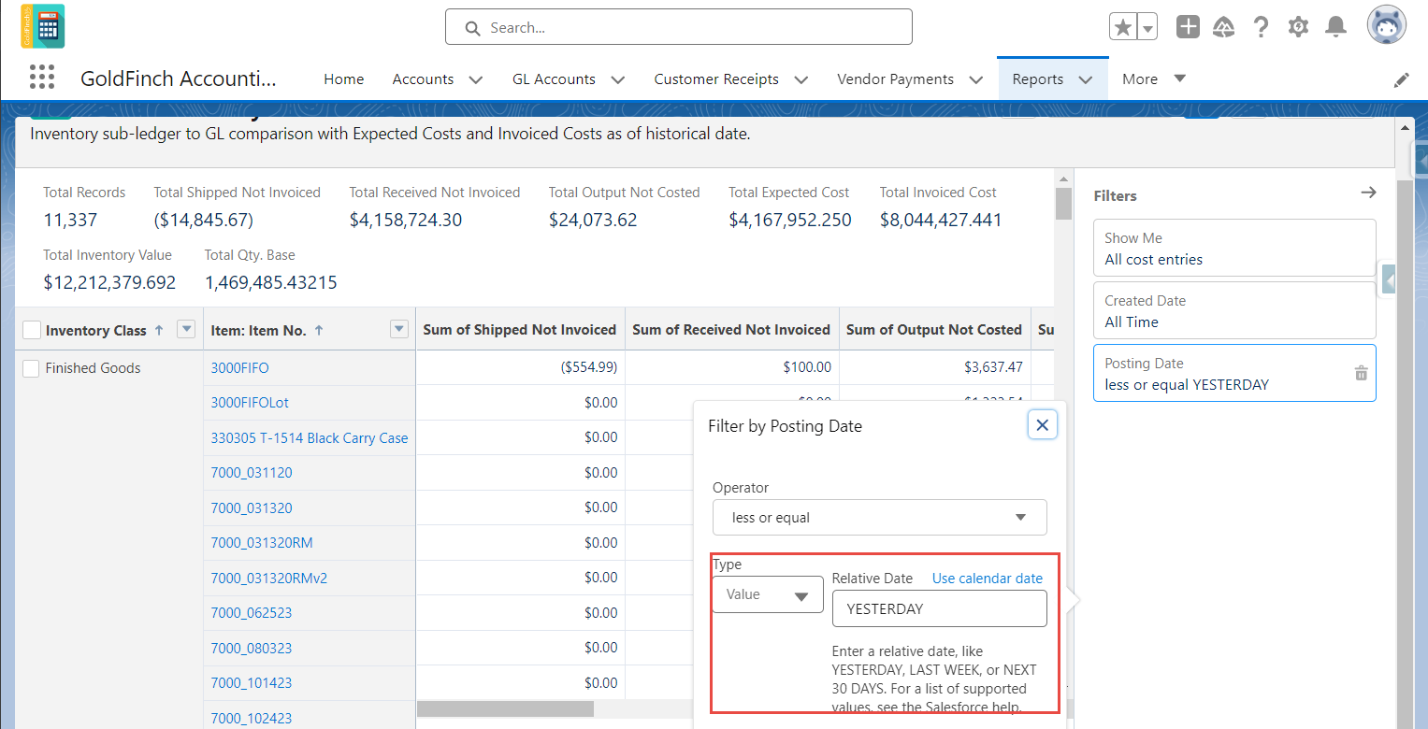The width and height of the screenshot is (1428, 729).
Task: Sort ascending by Inventory Class arrow
Action: click(158, 330)
